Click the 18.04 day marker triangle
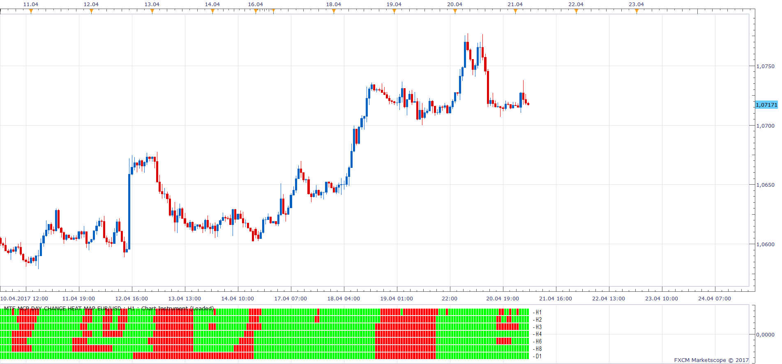Viewport: 782px width, 364px height. pos(334,11)
